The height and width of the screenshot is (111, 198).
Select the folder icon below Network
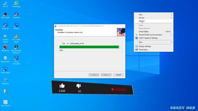(x=6, y=92)
